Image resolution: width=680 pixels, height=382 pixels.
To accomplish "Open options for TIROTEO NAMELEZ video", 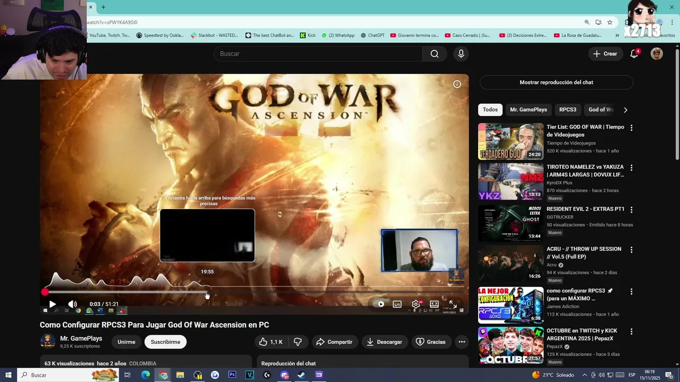I will point(631,168).
